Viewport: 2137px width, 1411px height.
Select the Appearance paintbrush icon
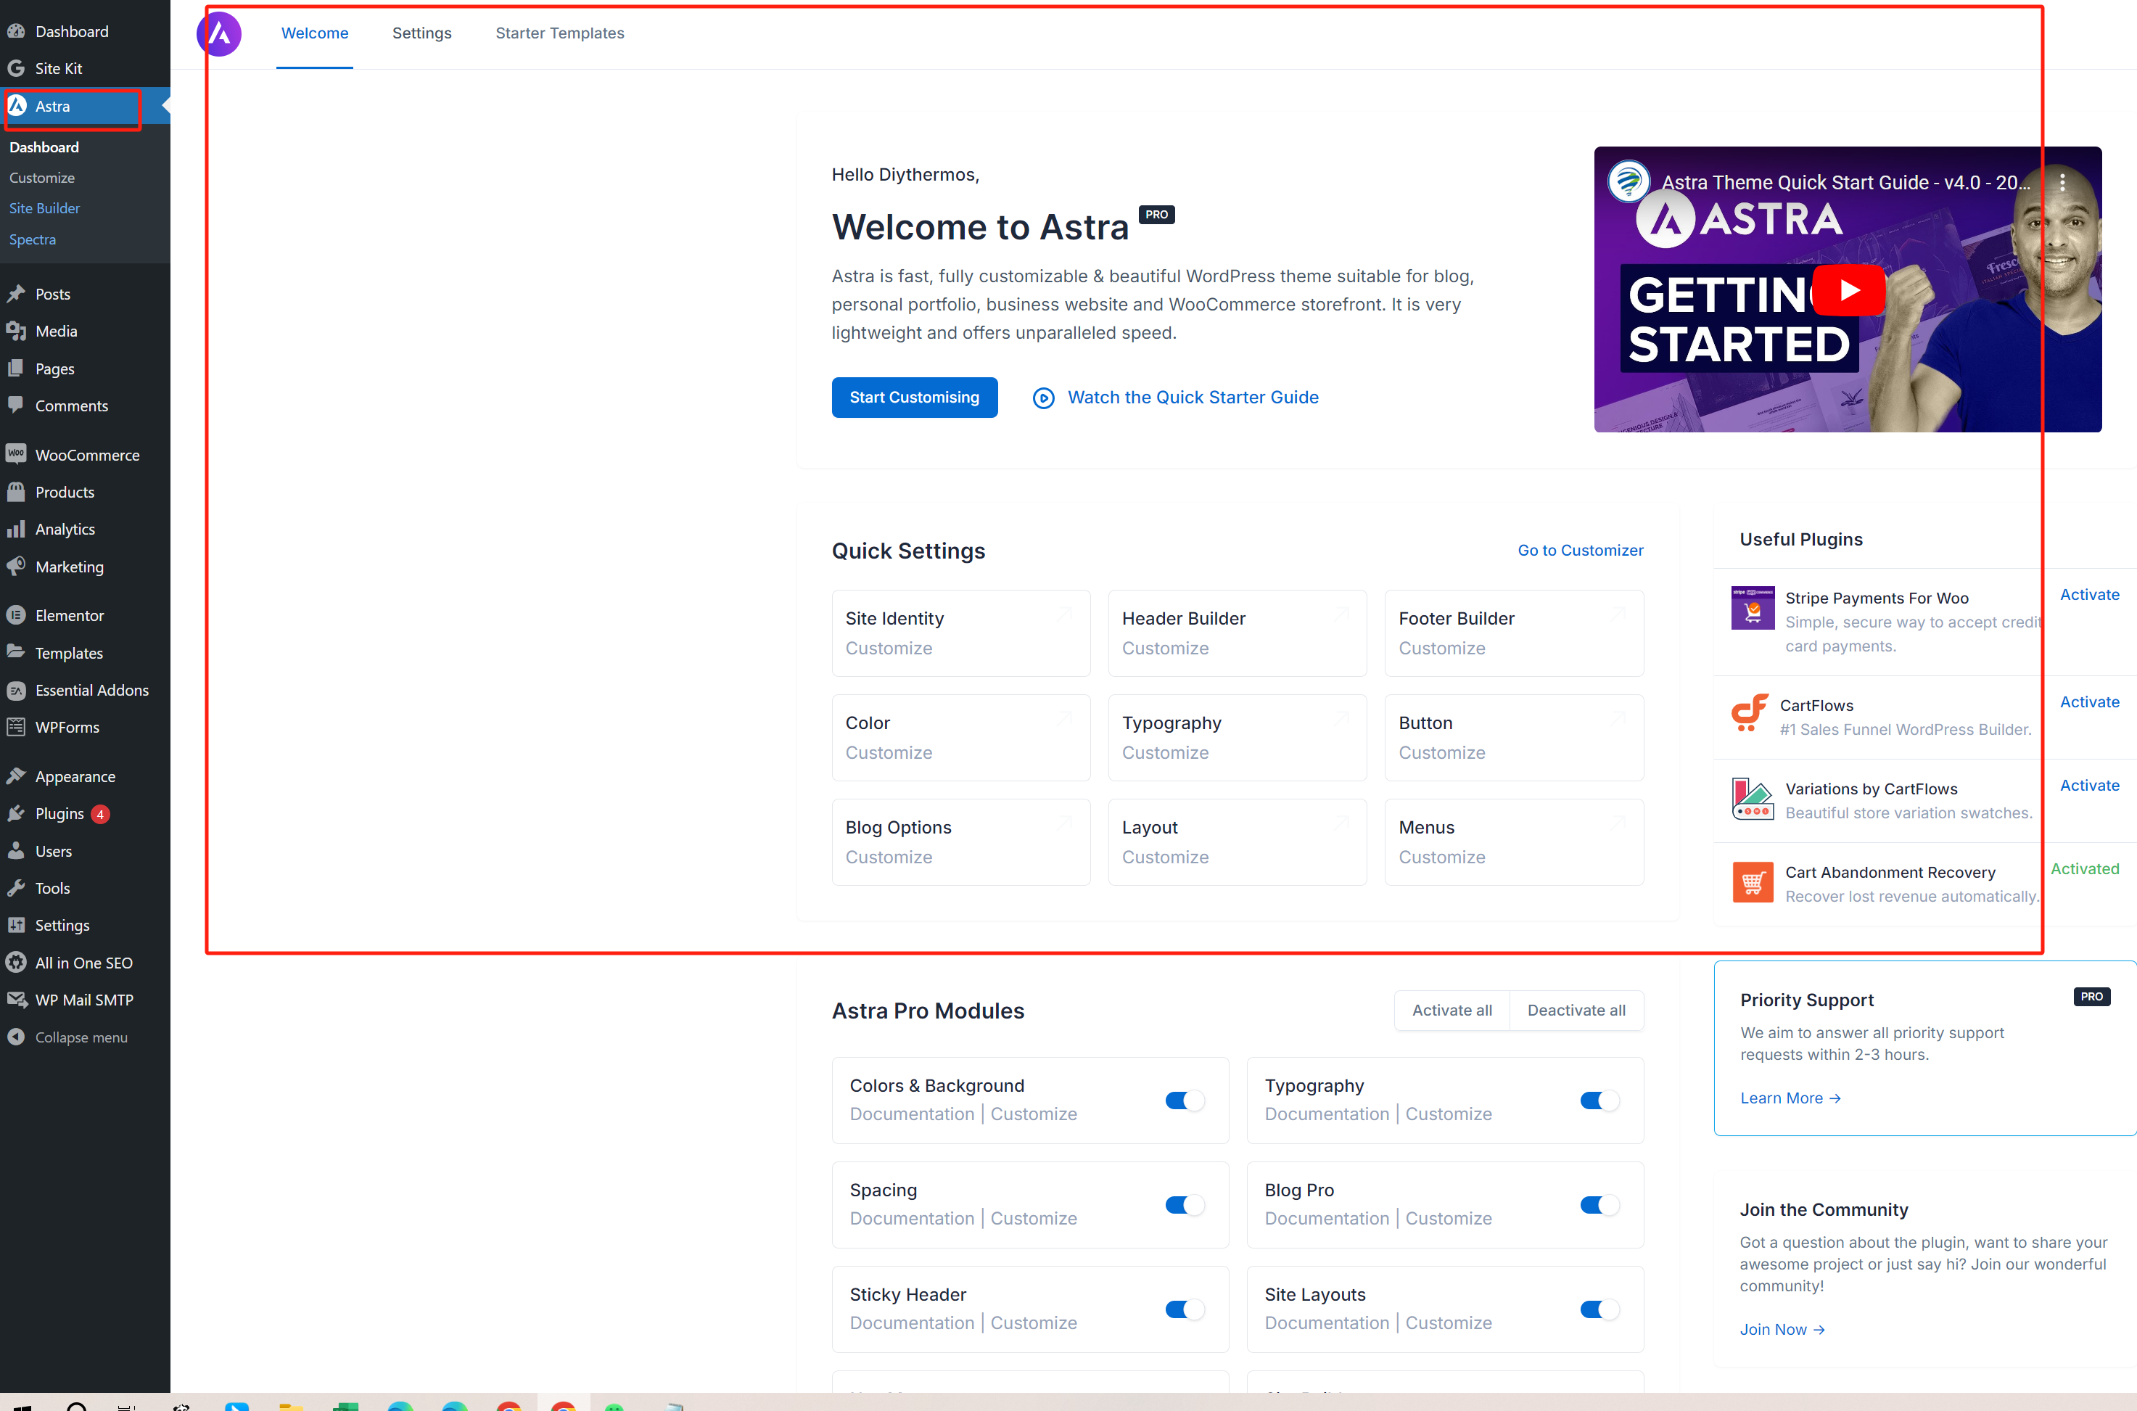17,776
